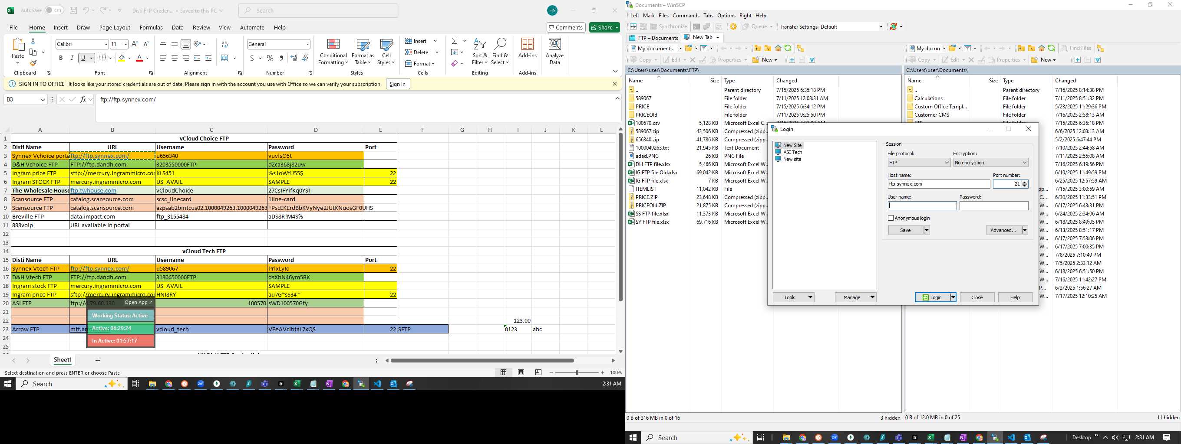Click Port number increment stepper
The width and height of the screenshot is (1181, 444).
tap(1025, 182)
